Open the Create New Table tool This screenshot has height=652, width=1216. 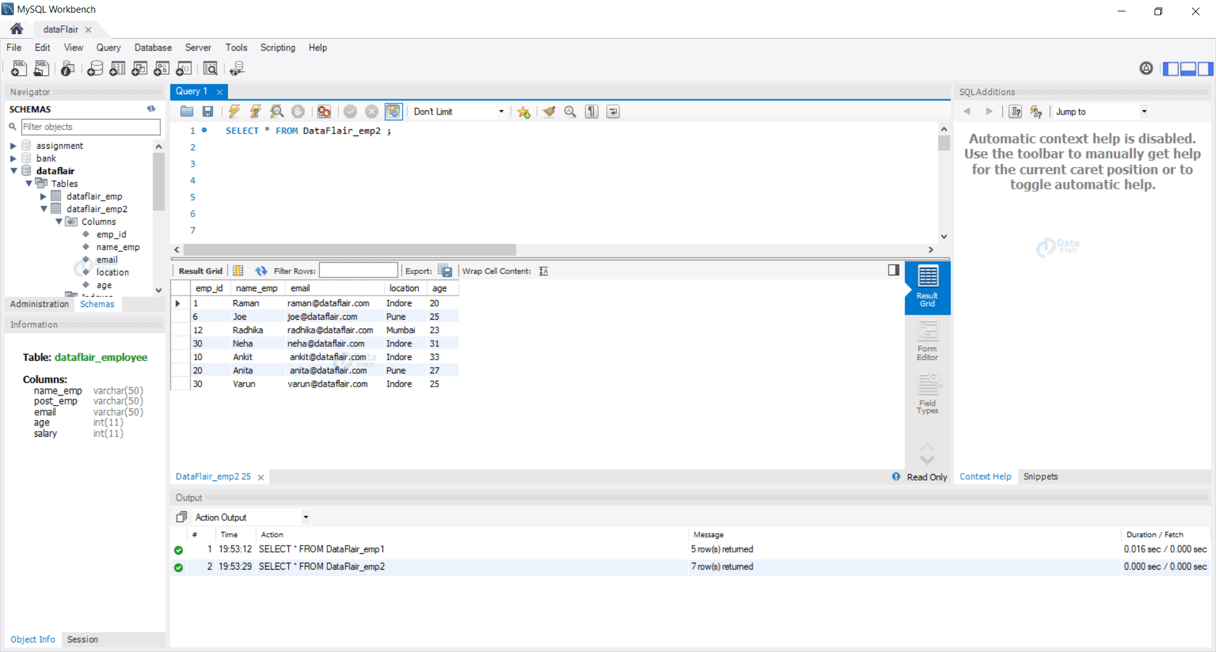[117, 68]
